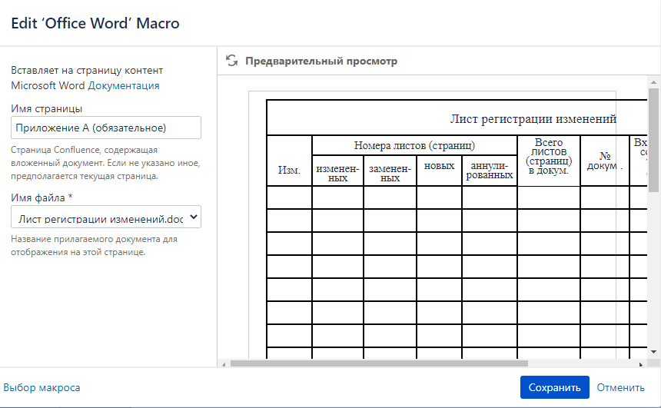Click the № докум. column header
Screen dimensions: 661x408
point(605,161)
